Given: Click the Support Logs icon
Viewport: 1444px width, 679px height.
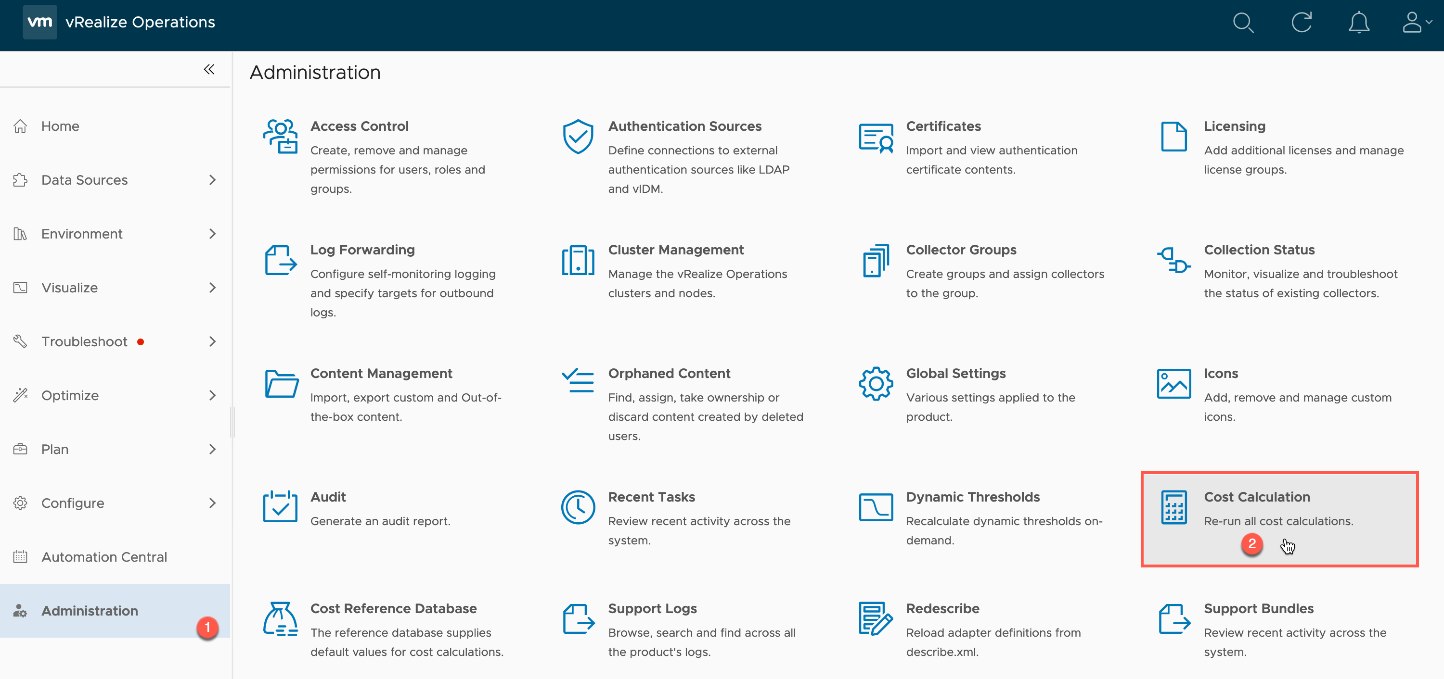Looking at the screenshot, I should pos(579,619).
